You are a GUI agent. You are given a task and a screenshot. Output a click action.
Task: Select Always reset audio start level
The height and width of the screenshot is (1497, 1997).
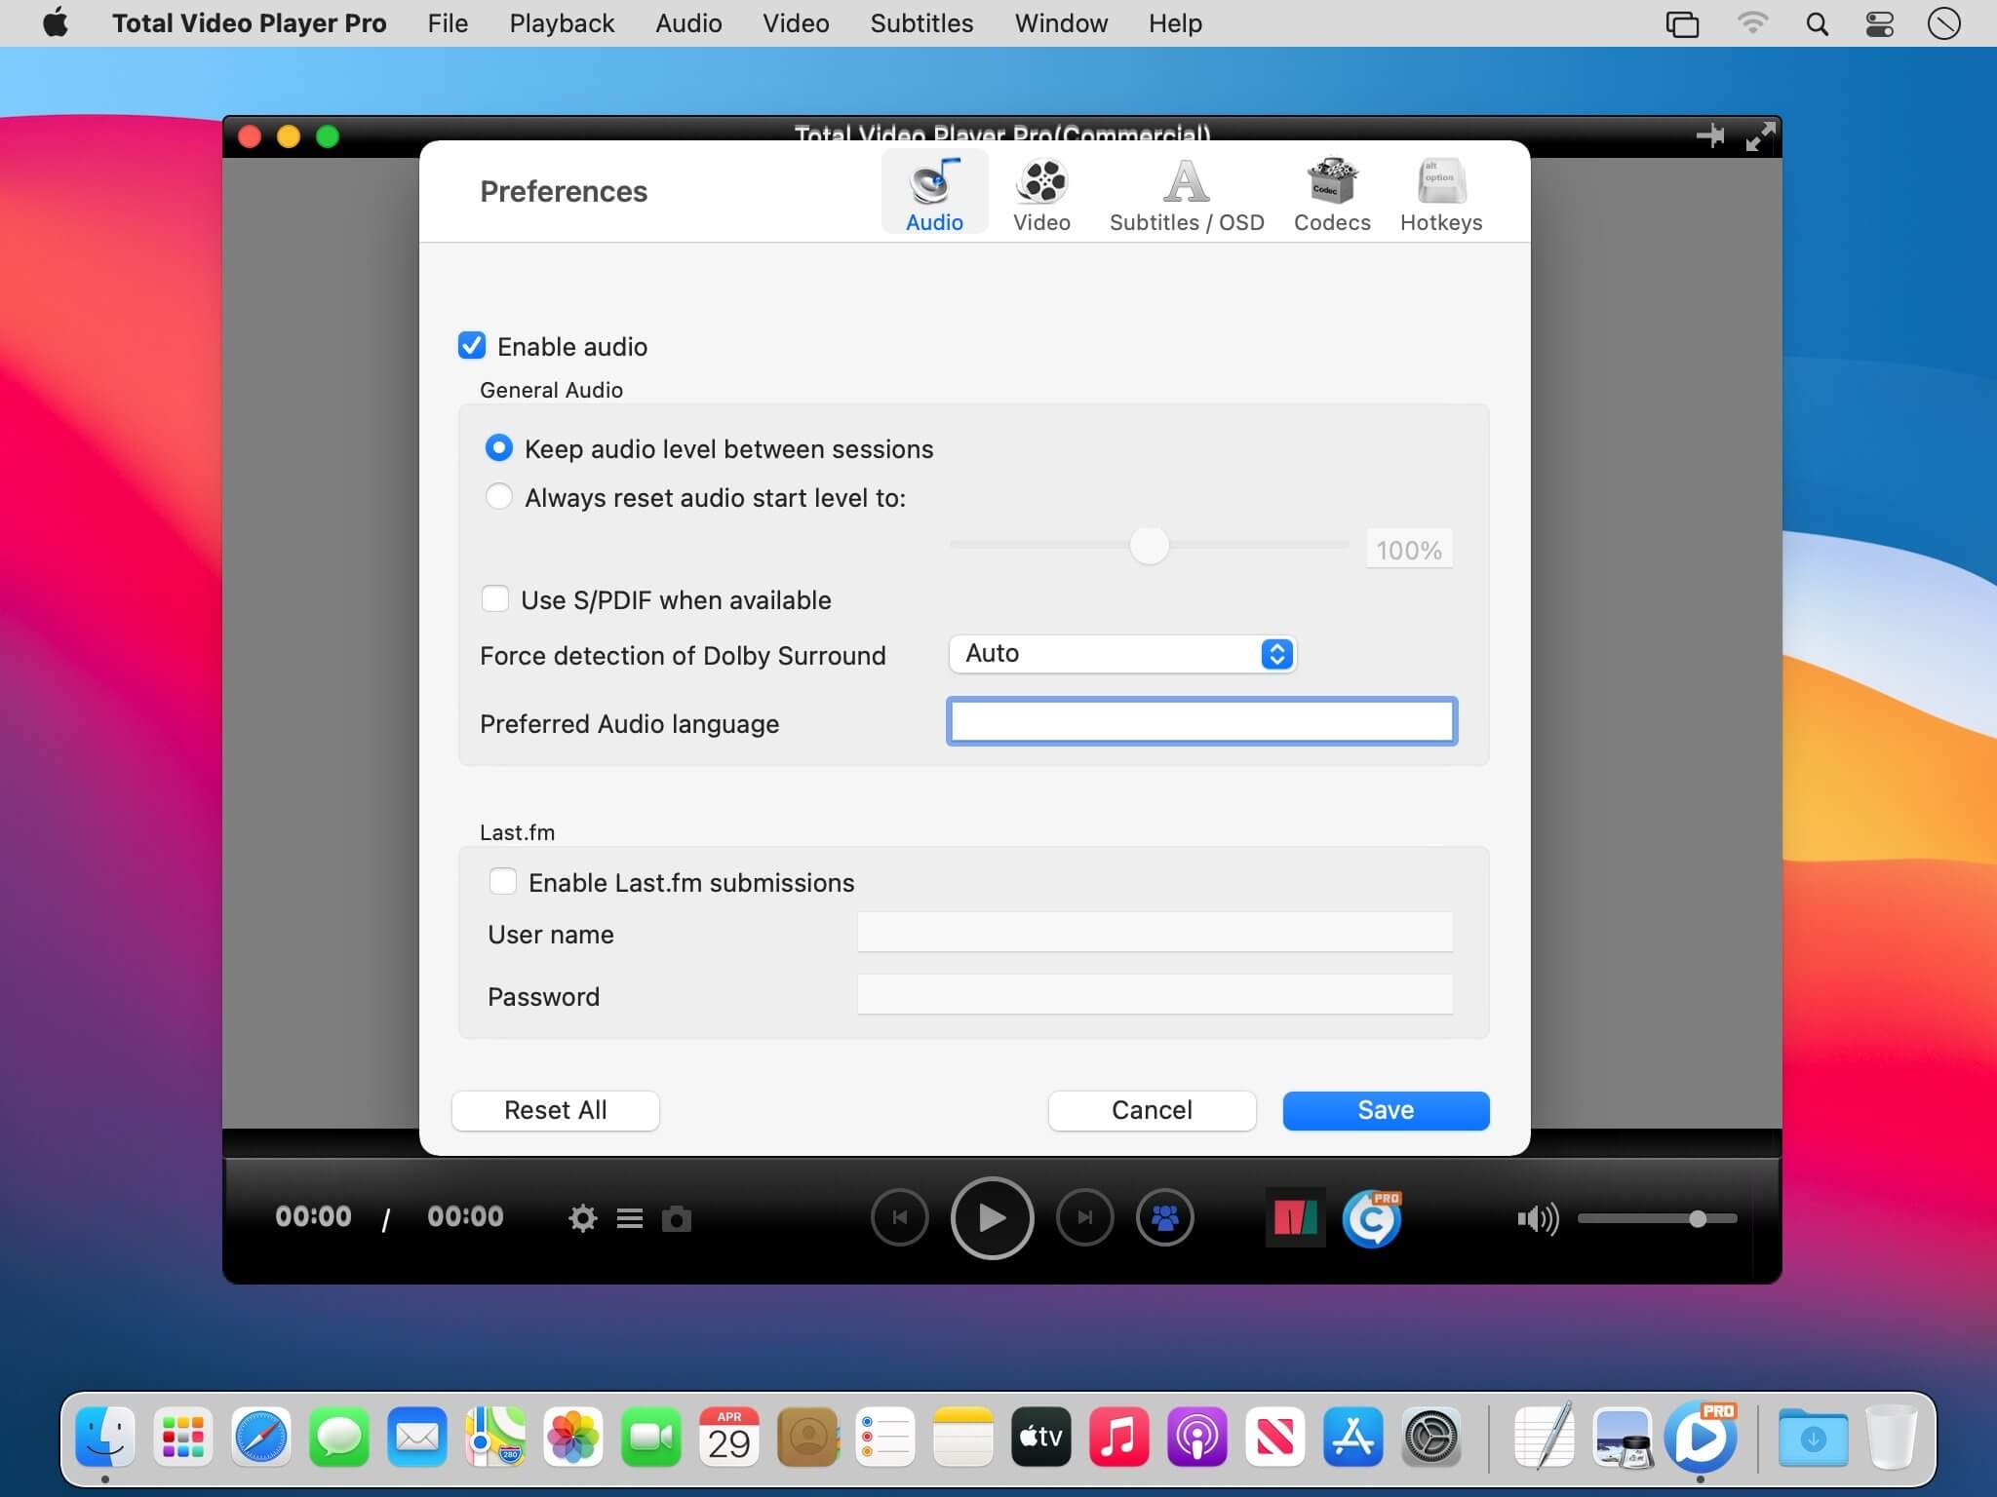coord(499,497)
